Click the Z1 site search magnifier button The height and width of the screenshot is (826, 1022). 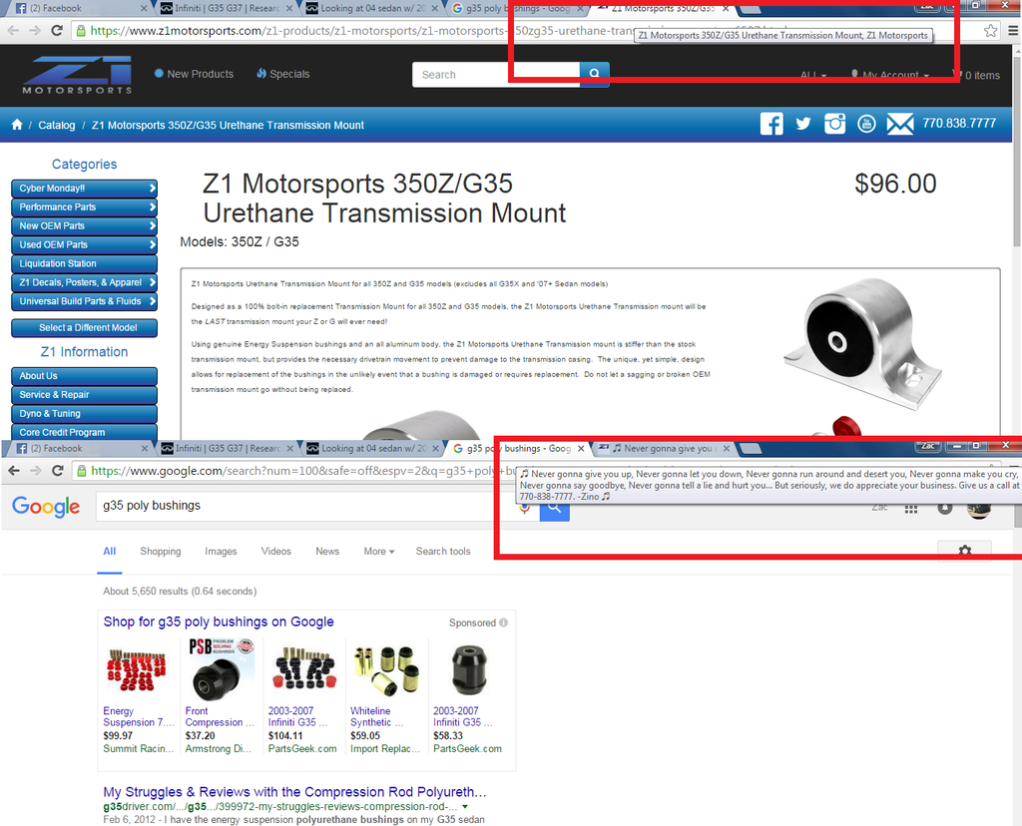click(595, 74)
